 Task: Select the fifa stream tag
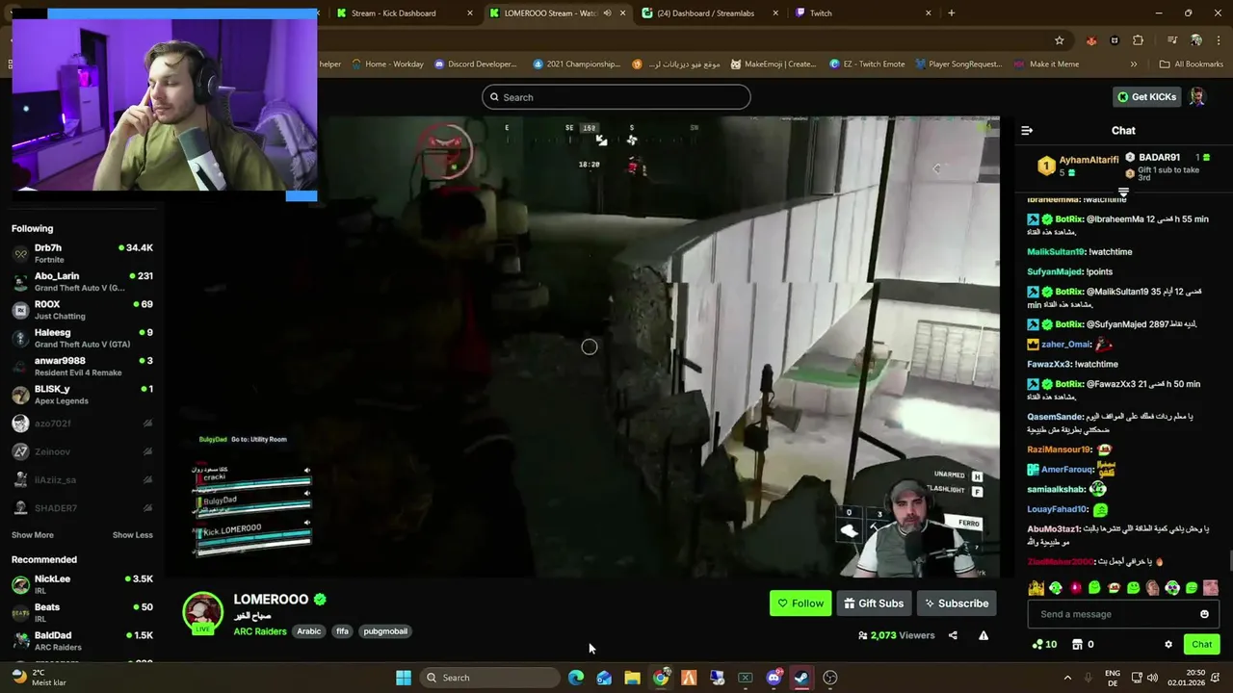(x=342, y=631)
